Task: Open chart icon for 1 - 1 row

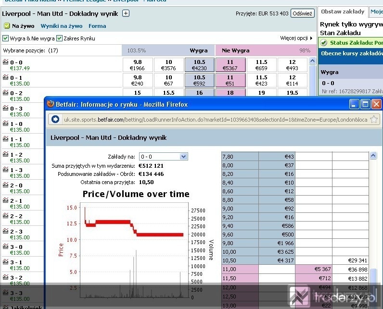Action: click(x=5, y=139)
